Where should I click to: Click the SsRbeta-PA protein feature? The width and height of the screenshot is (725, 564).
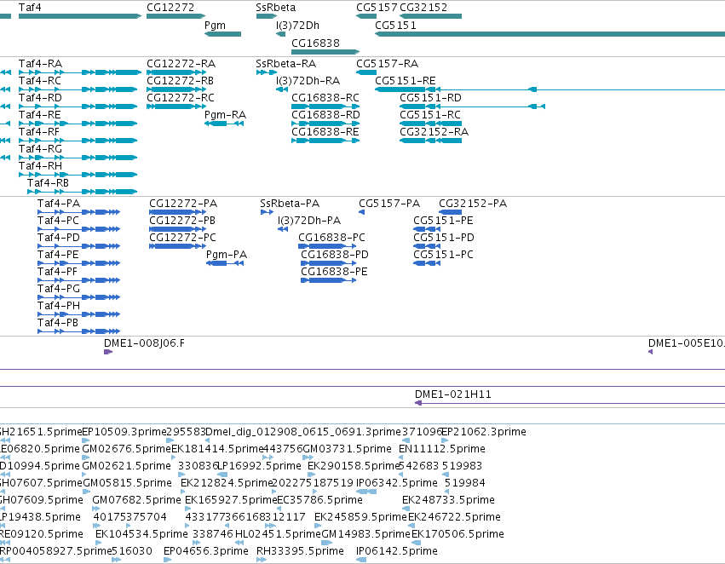point(267,212)
